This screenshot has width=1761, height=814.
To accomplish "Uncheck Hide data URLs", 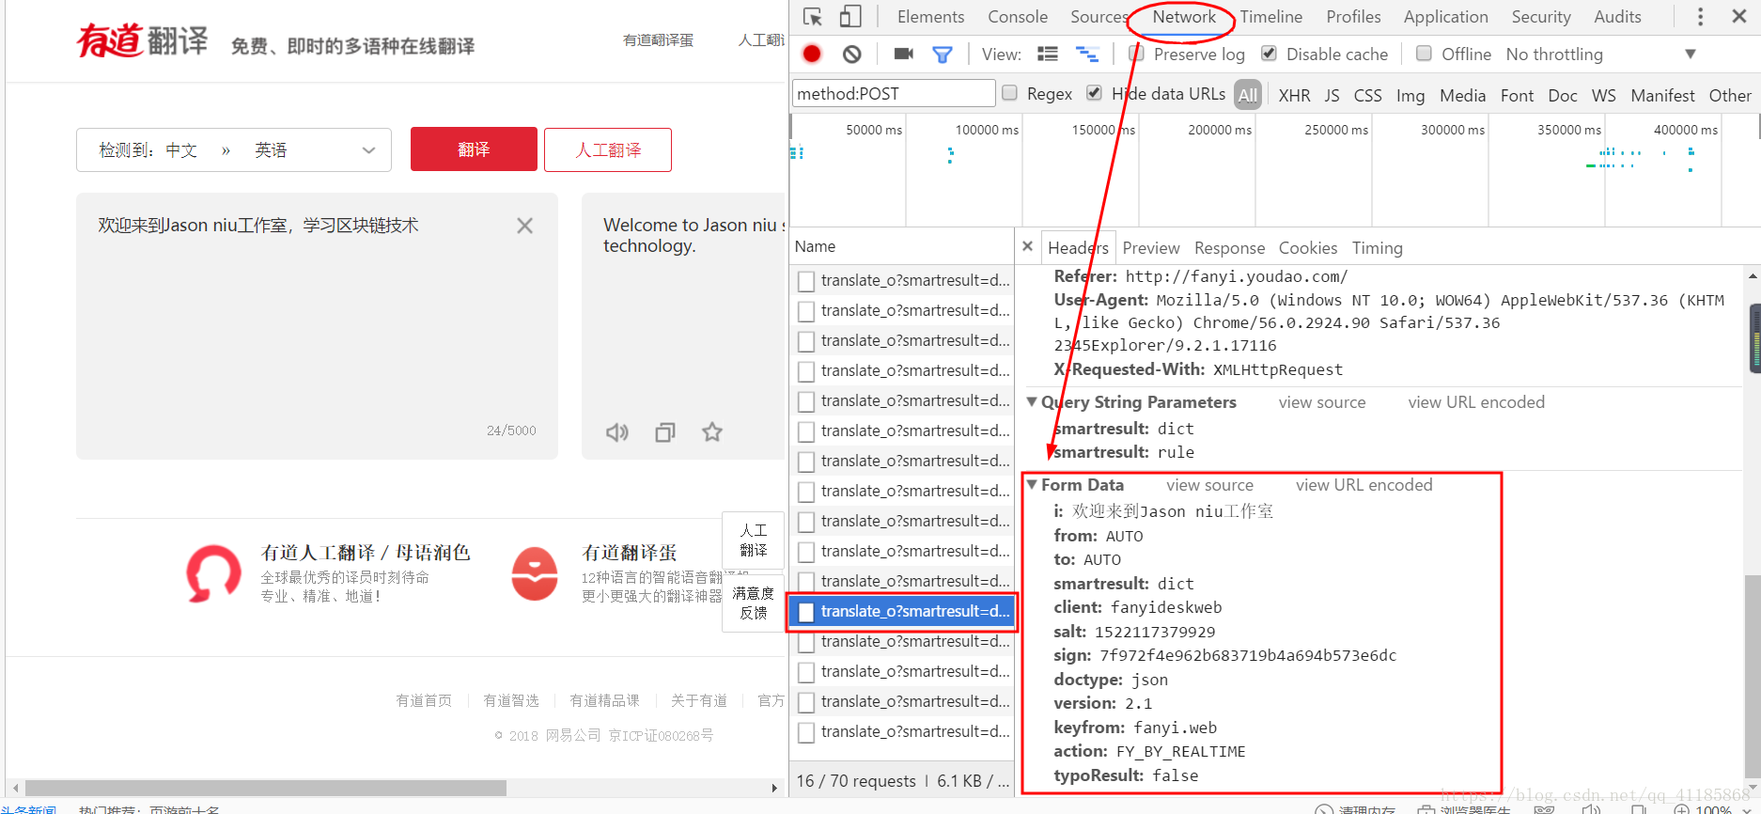I will (1094, 93).
